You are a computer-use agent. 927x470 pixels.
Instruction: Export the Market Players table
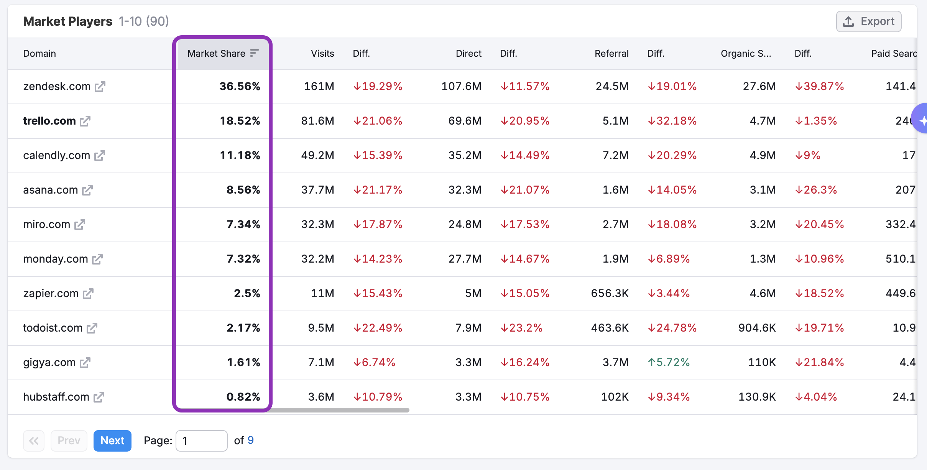click(868, 21)
